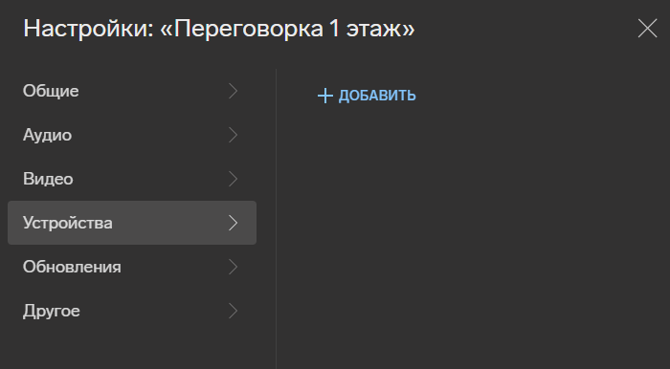The width and height of the screenshot is (670, 369).
Task: Click the chevron arrow next to Общие
Action: click(233, 91)
